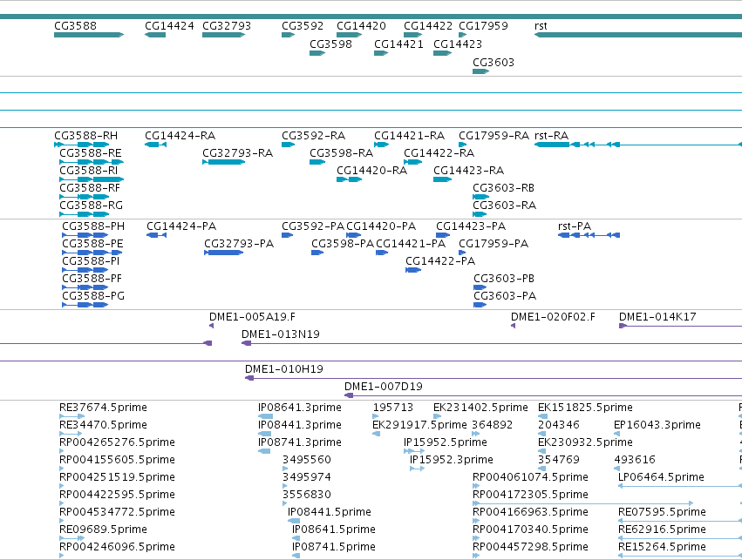Click protein CG14421-PA
This screenshot has height=560, width=742.
point(382,253)
